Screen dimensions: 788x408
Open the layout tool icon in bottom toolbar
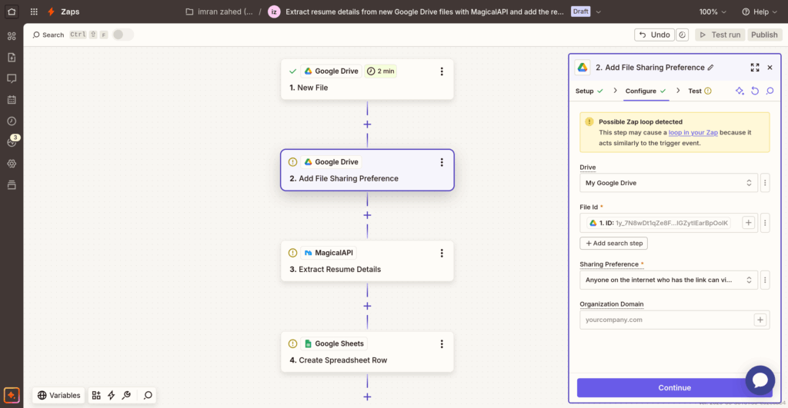click(96, 396)
